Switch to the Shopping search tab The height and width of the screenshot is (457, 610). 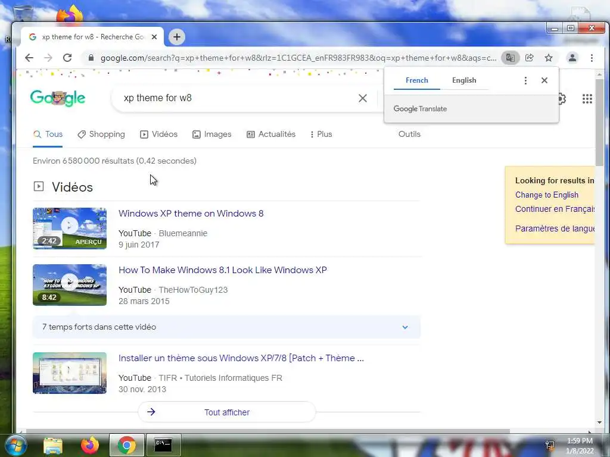click(101, 134)
